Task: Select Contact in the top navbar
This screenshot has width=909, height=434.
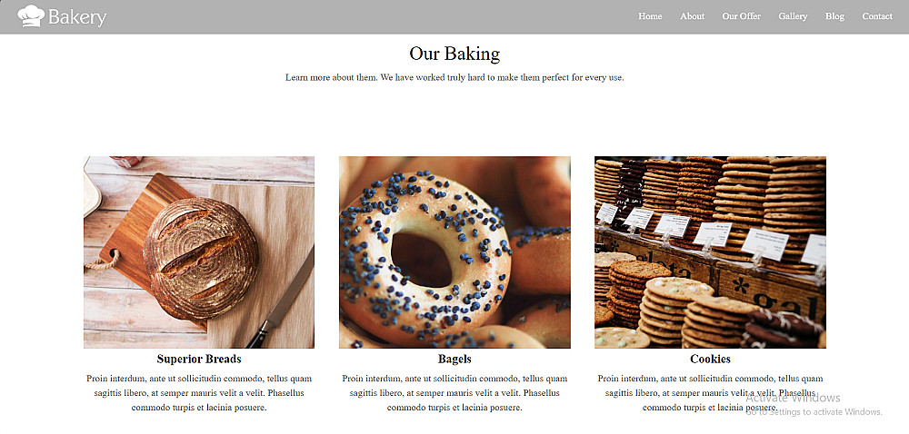Action: click(877, 16)
